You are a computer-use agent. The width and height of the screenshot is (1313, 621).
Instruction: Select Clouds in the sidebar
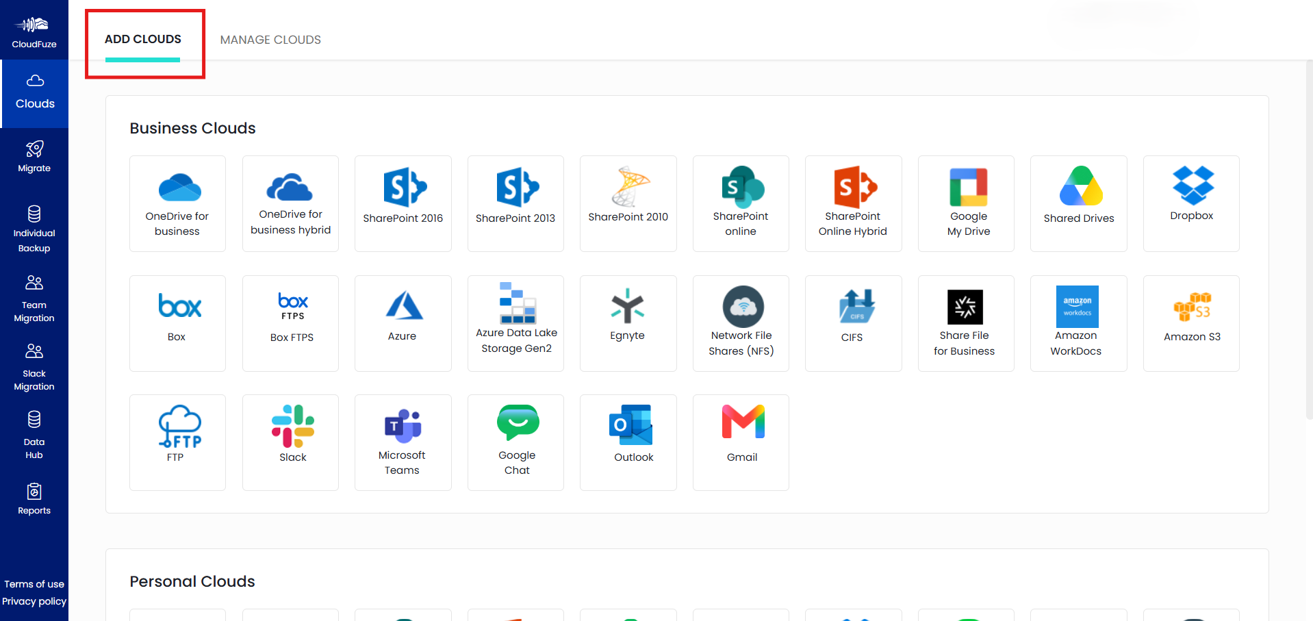[x=34, y=94]
